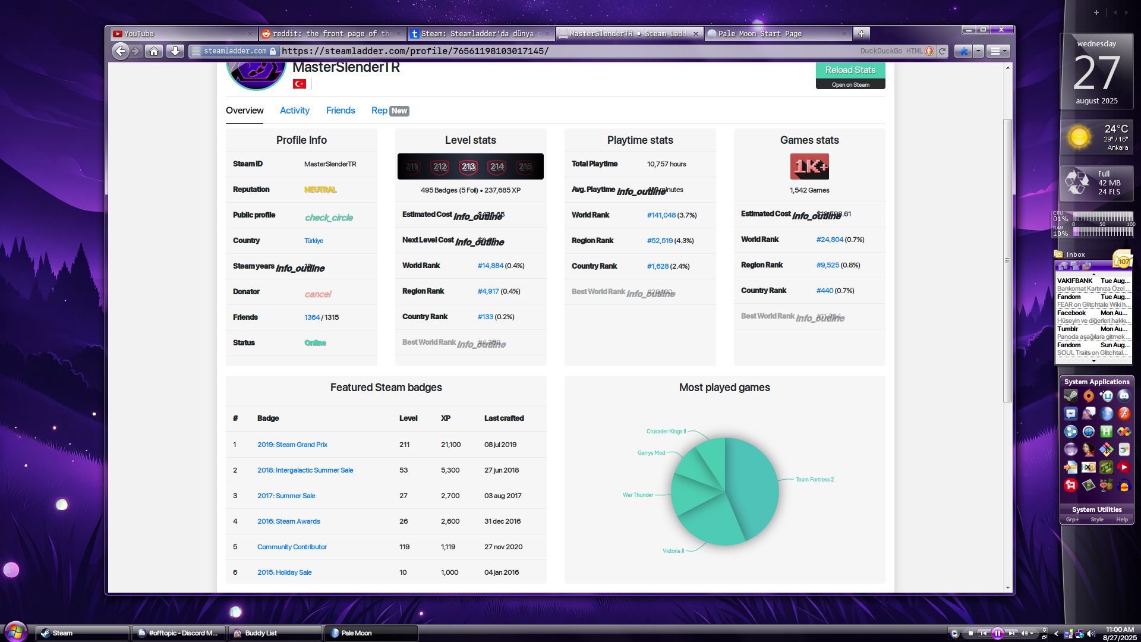Screen dimensions: 1141x642
Task: Switch to the reddit tab
Action: (x=333, y=34)
